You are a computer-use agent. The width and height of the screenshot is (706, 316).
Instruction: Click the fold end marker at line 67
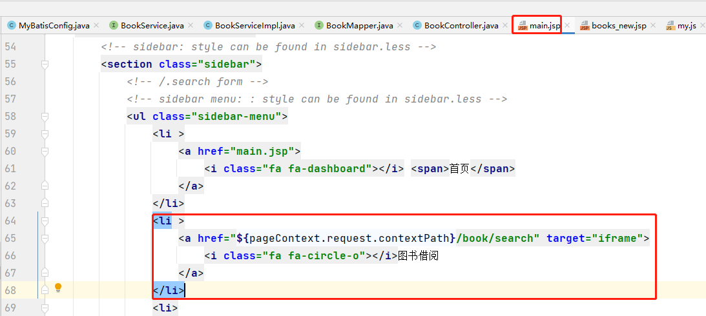pyautogui.click(x=44, y=273)
